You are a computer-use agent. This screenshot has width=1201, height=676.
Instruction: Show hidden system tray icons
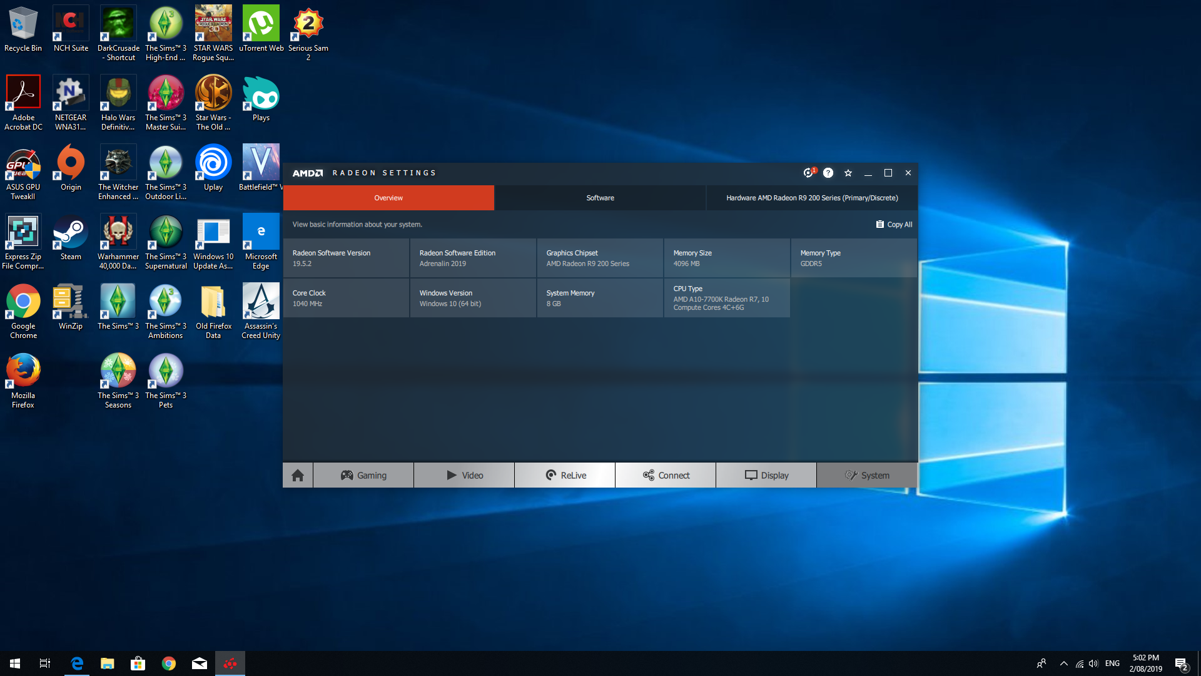coord(1063,663)
